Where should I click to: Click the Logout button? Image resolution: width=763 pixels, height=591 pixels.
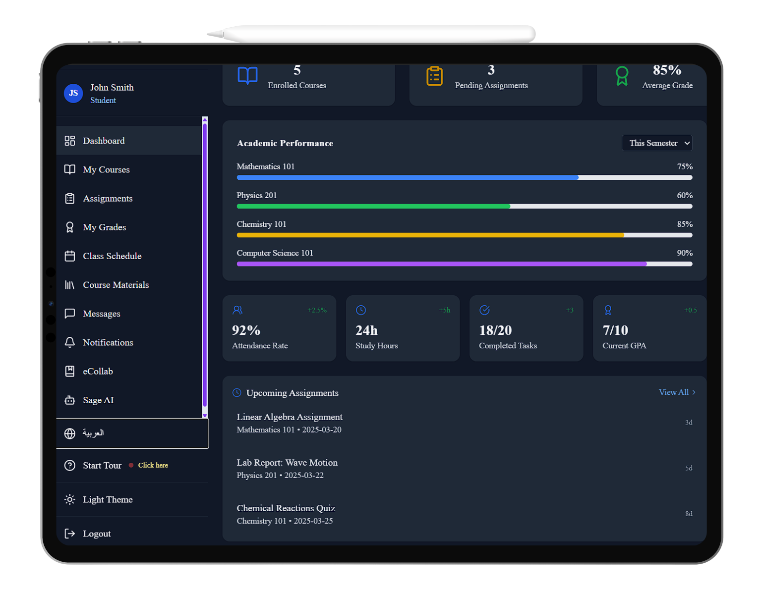pyautogui.click(x=96, y=533)
